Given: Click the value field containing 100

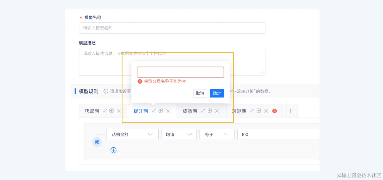Looking at the screenshot, I should (x=278, y=134).
